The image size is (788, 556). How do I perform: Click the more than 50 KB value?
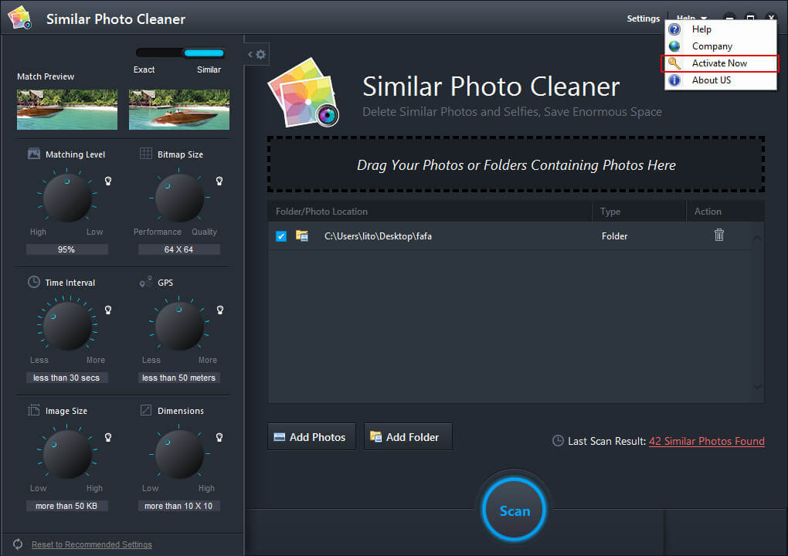(67, 506)
